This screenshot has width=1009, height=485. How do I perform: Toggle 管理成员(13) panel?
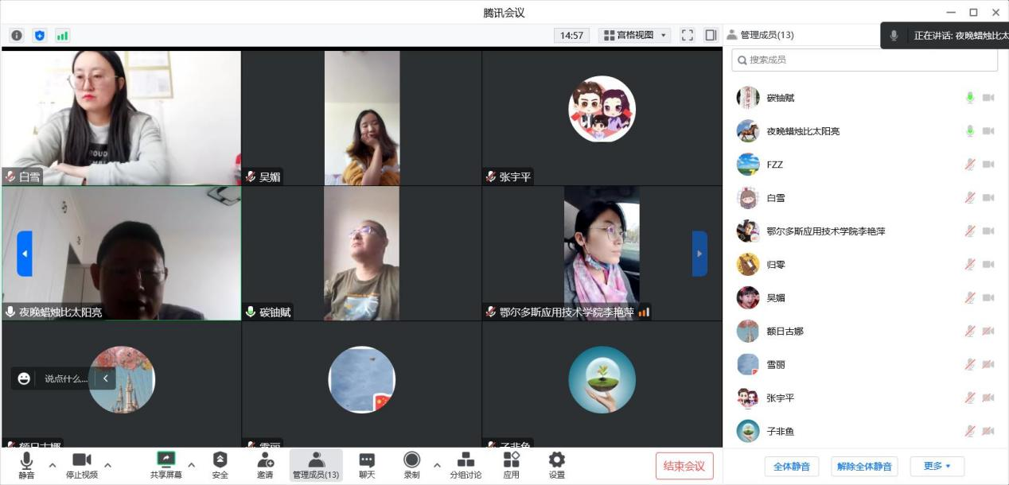pyautogui.click(x=316, y=465)
